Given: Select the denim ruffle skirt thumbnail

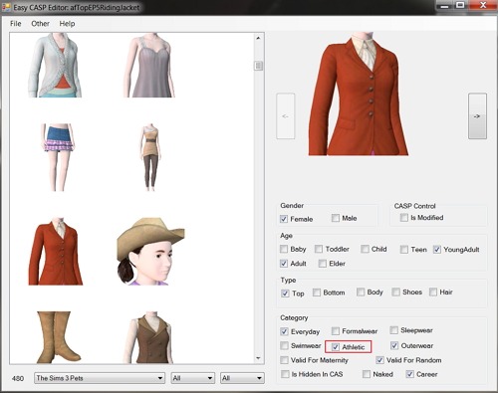Looking at the screenshot, I should tap(58, 157).
